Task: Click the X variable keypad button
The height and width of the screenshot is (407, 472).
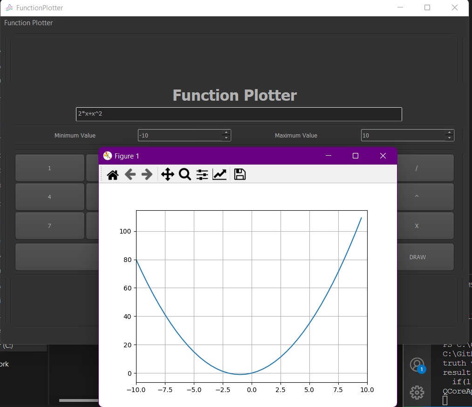Action: coord(425,226)
